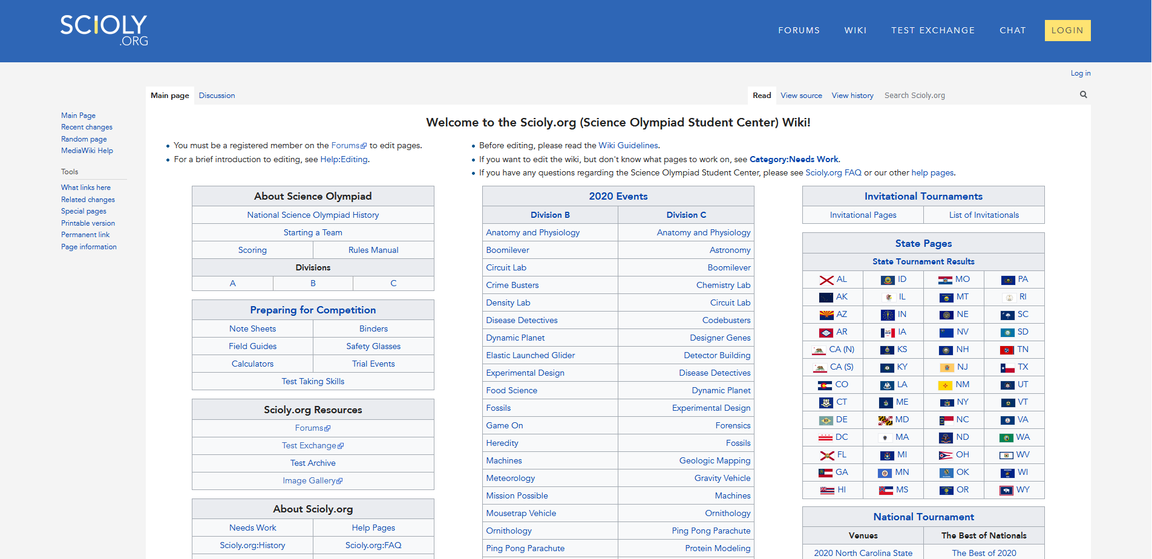Click the Arizona flag icon
This screenshot has height=559, width=1152.
coord(826,315)
